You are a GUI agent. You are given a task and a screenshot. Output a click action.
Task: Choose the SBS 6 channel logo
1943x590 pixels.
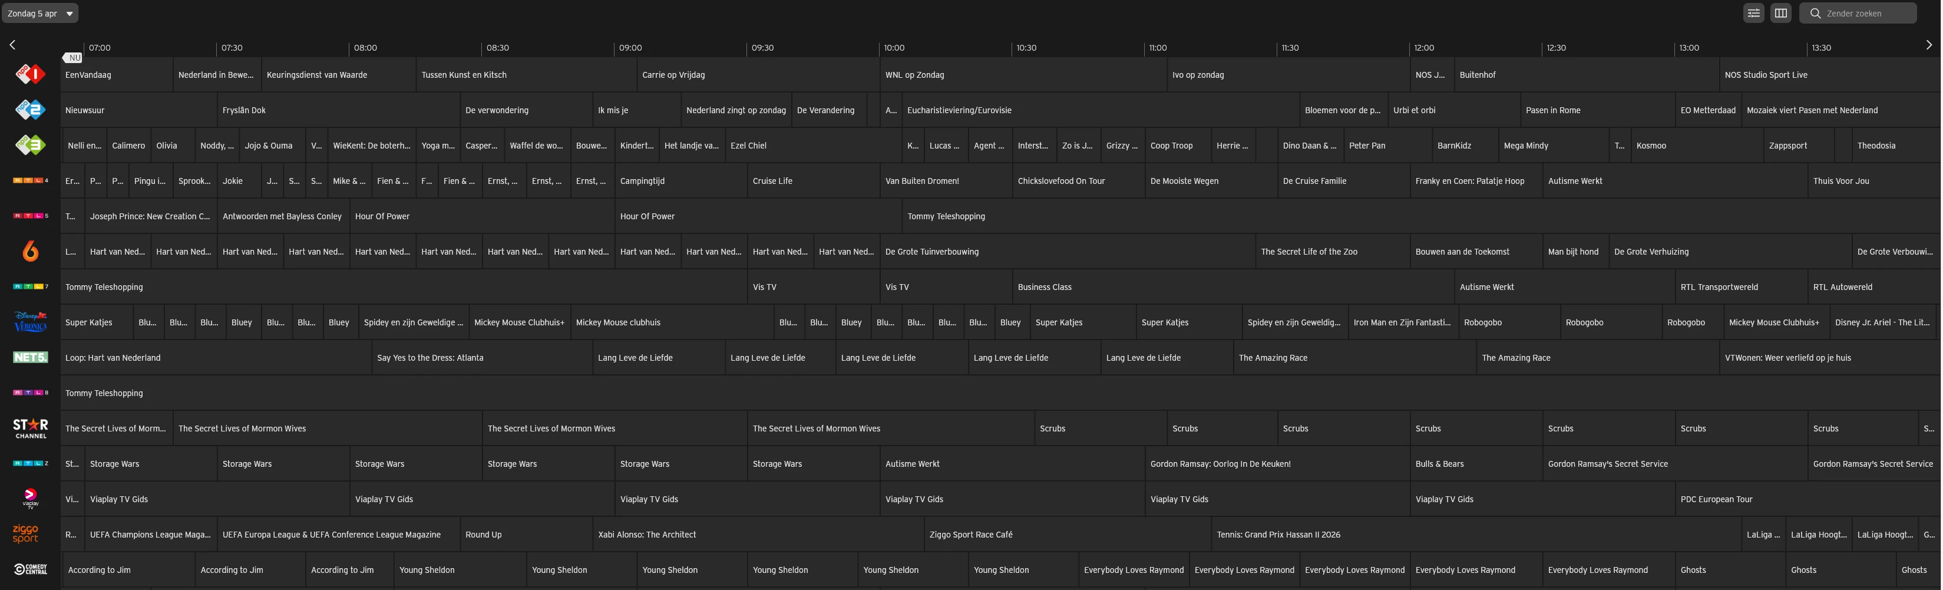30,251
